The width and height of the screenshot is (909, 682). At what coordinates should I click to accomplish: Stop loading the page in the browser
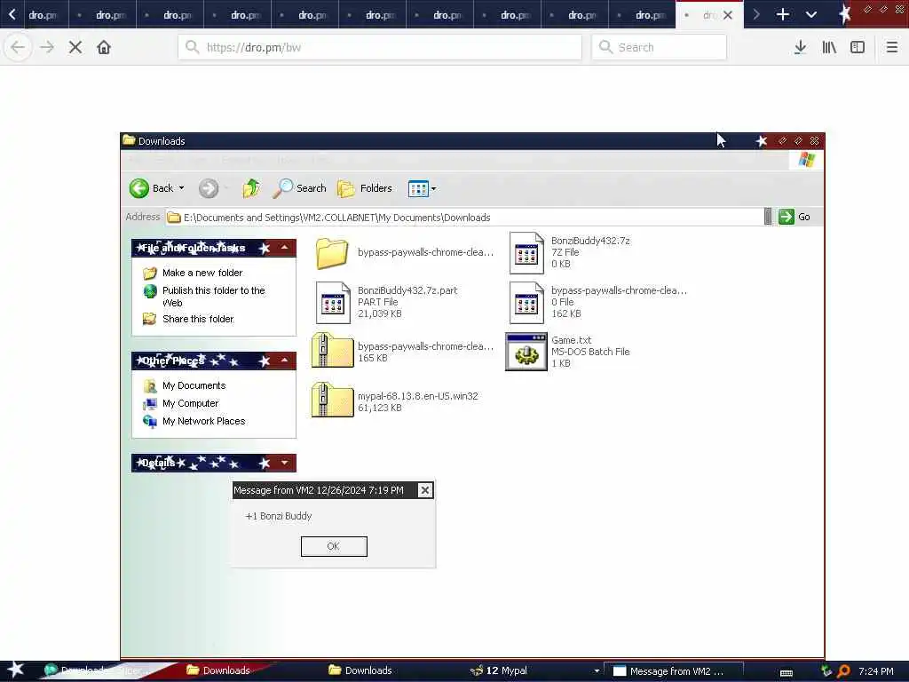pyautogui.click(x=75, y=48)
